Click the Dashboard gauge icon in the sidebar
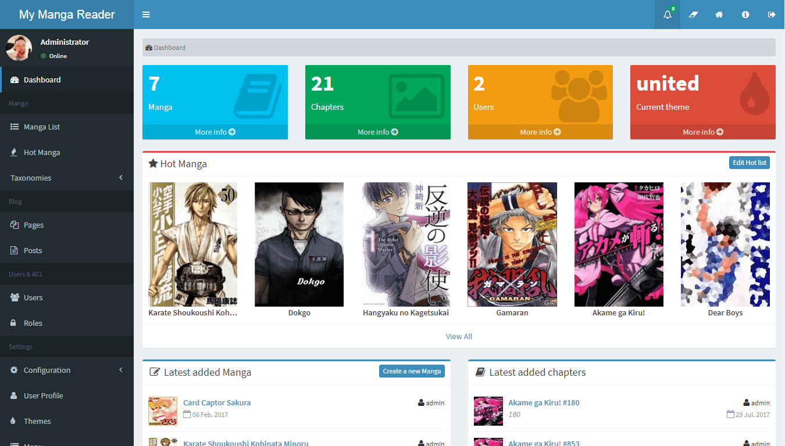785x446 pixels. tap(15, 80)
